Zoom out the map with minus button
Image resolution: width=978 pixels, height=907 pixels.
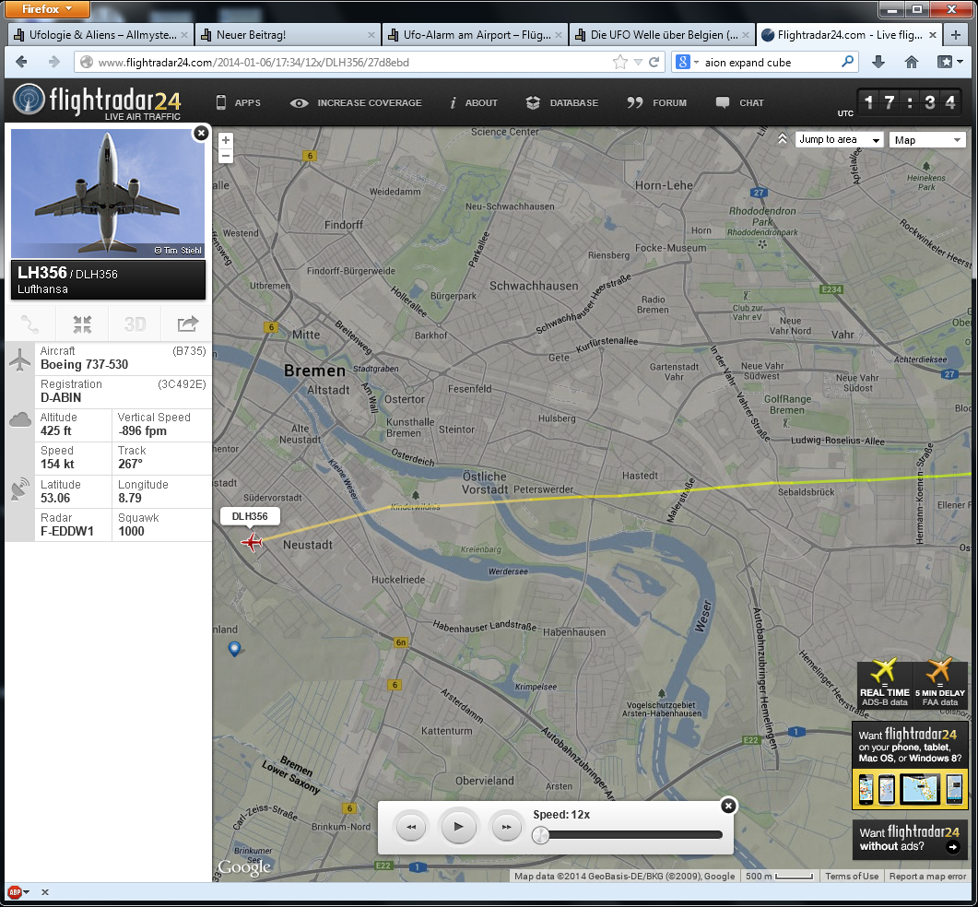click(226, 157)
